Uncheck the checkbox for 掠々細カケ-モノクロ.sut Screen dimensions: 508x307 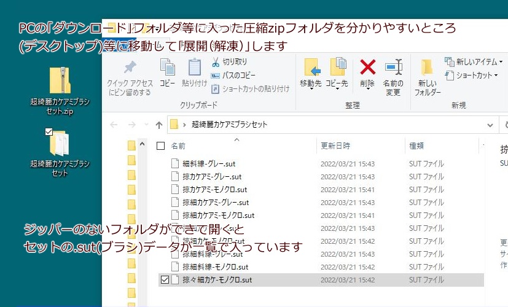(x=165, y=279)
